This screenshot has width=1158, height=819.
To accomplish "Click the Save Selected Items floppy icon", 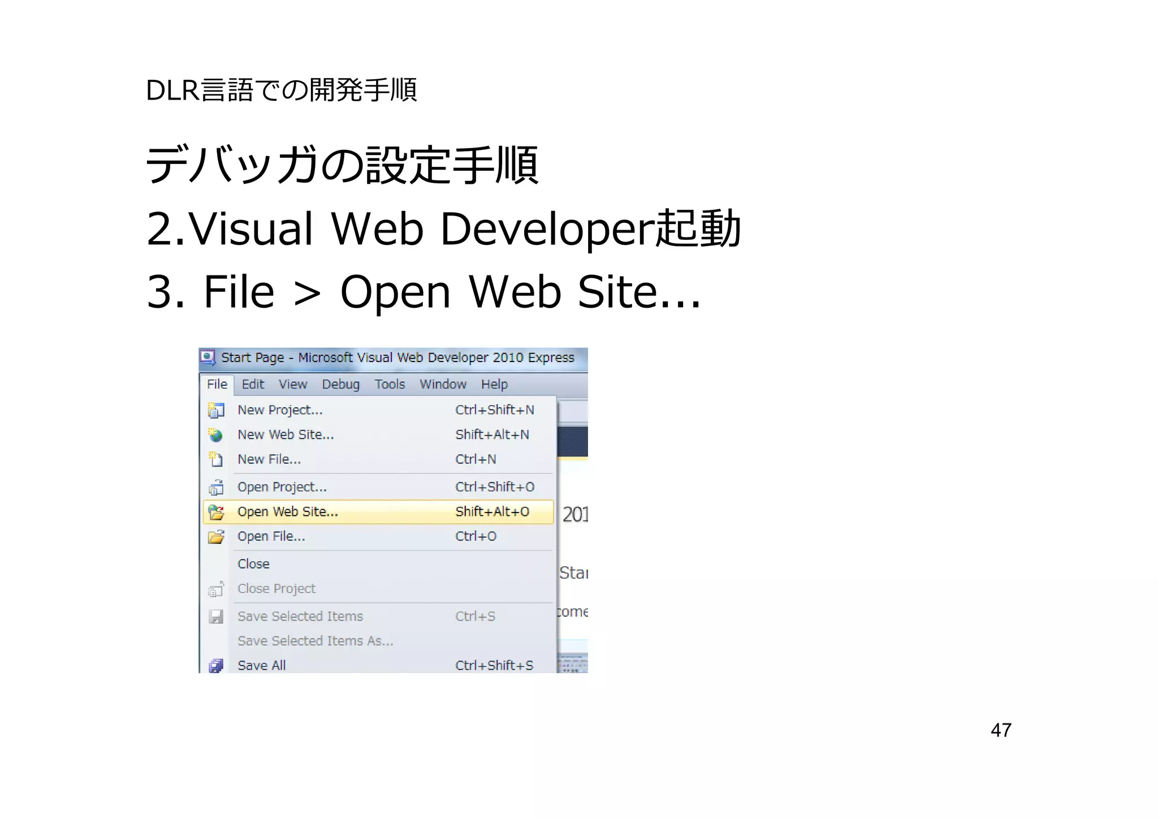I will point(216,617).
